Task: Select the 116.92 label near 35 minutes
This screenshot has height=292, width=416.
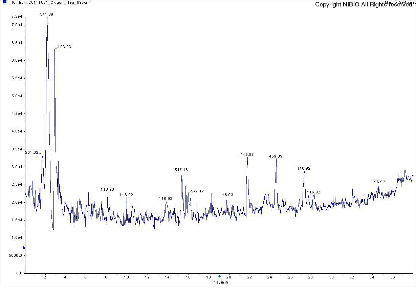Action: pos(378,182)
